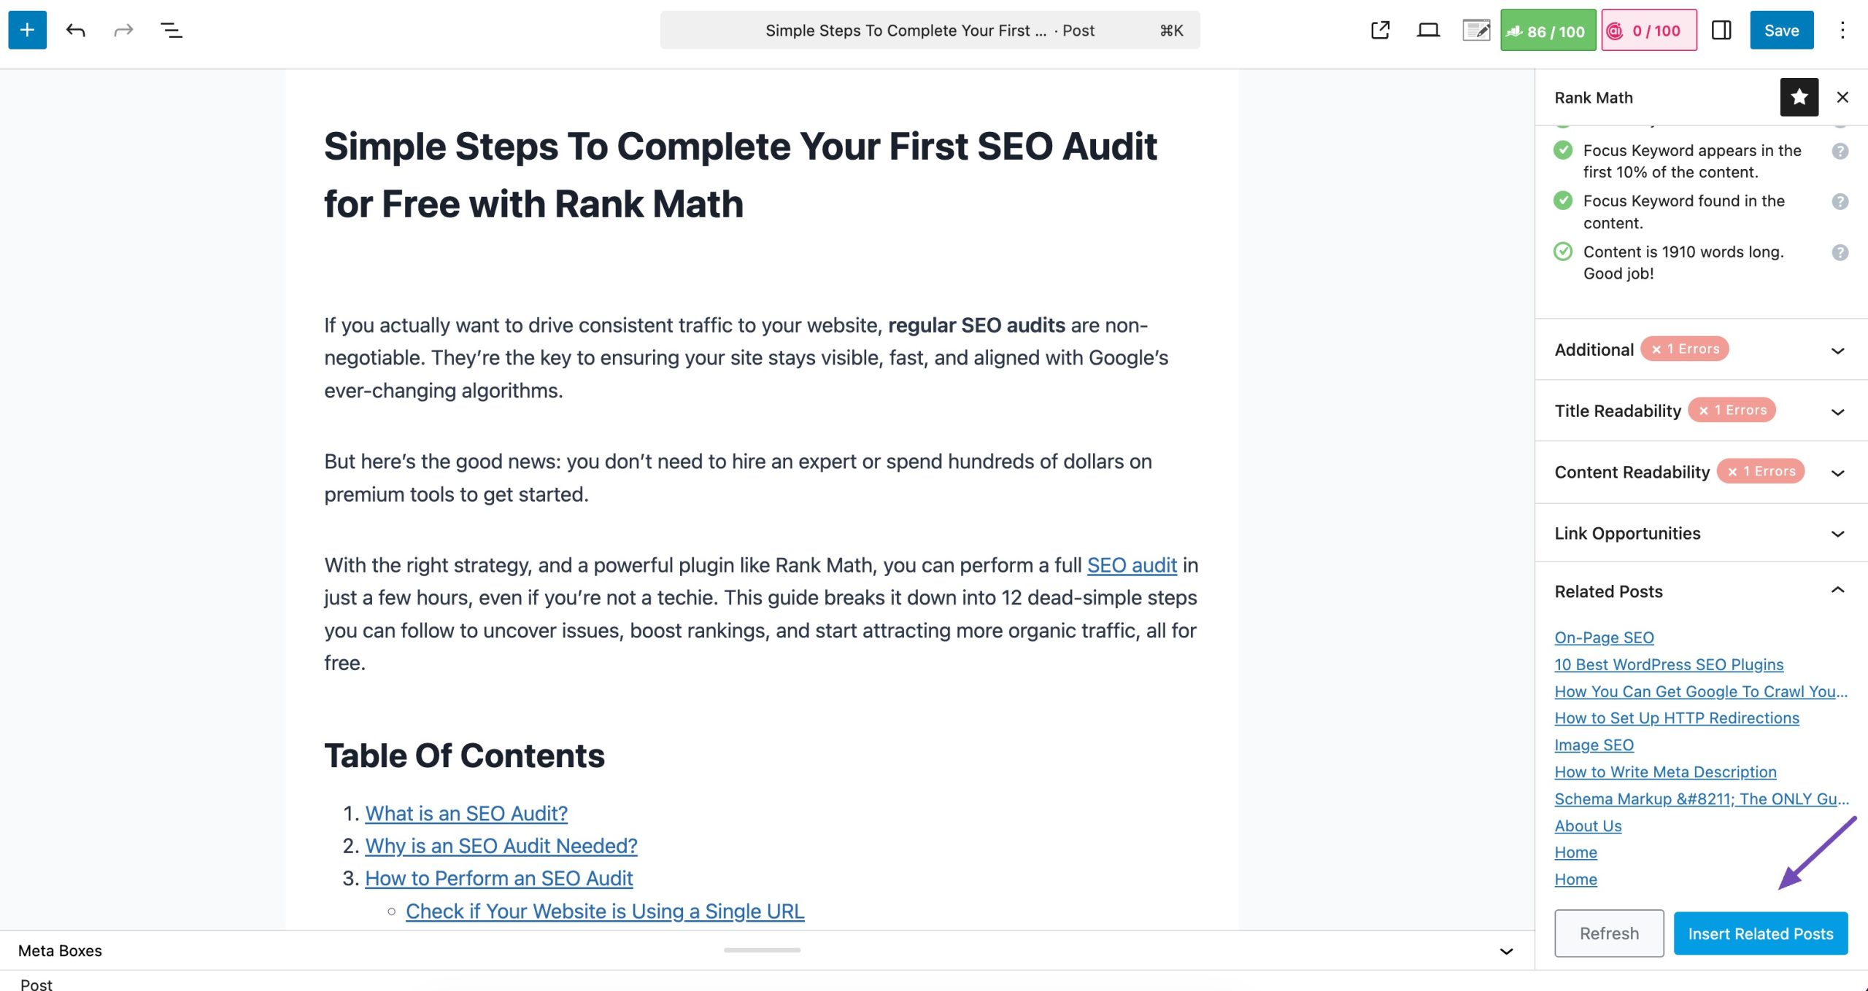Screen dimensions: 1868x991
Task: Open the Content AI score panel
Action: point(1648,30)
